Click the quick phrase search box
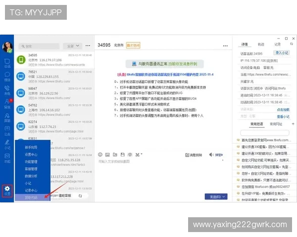297x237 pixels. (x=265, y=133)
